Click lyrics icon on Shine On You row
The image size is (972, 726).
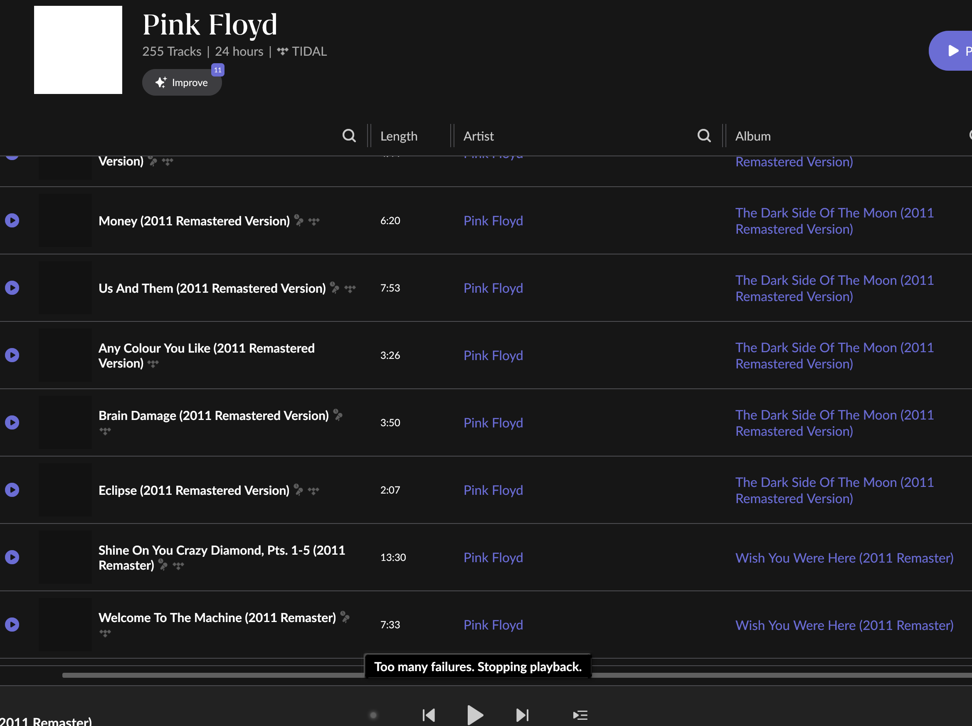163,565
